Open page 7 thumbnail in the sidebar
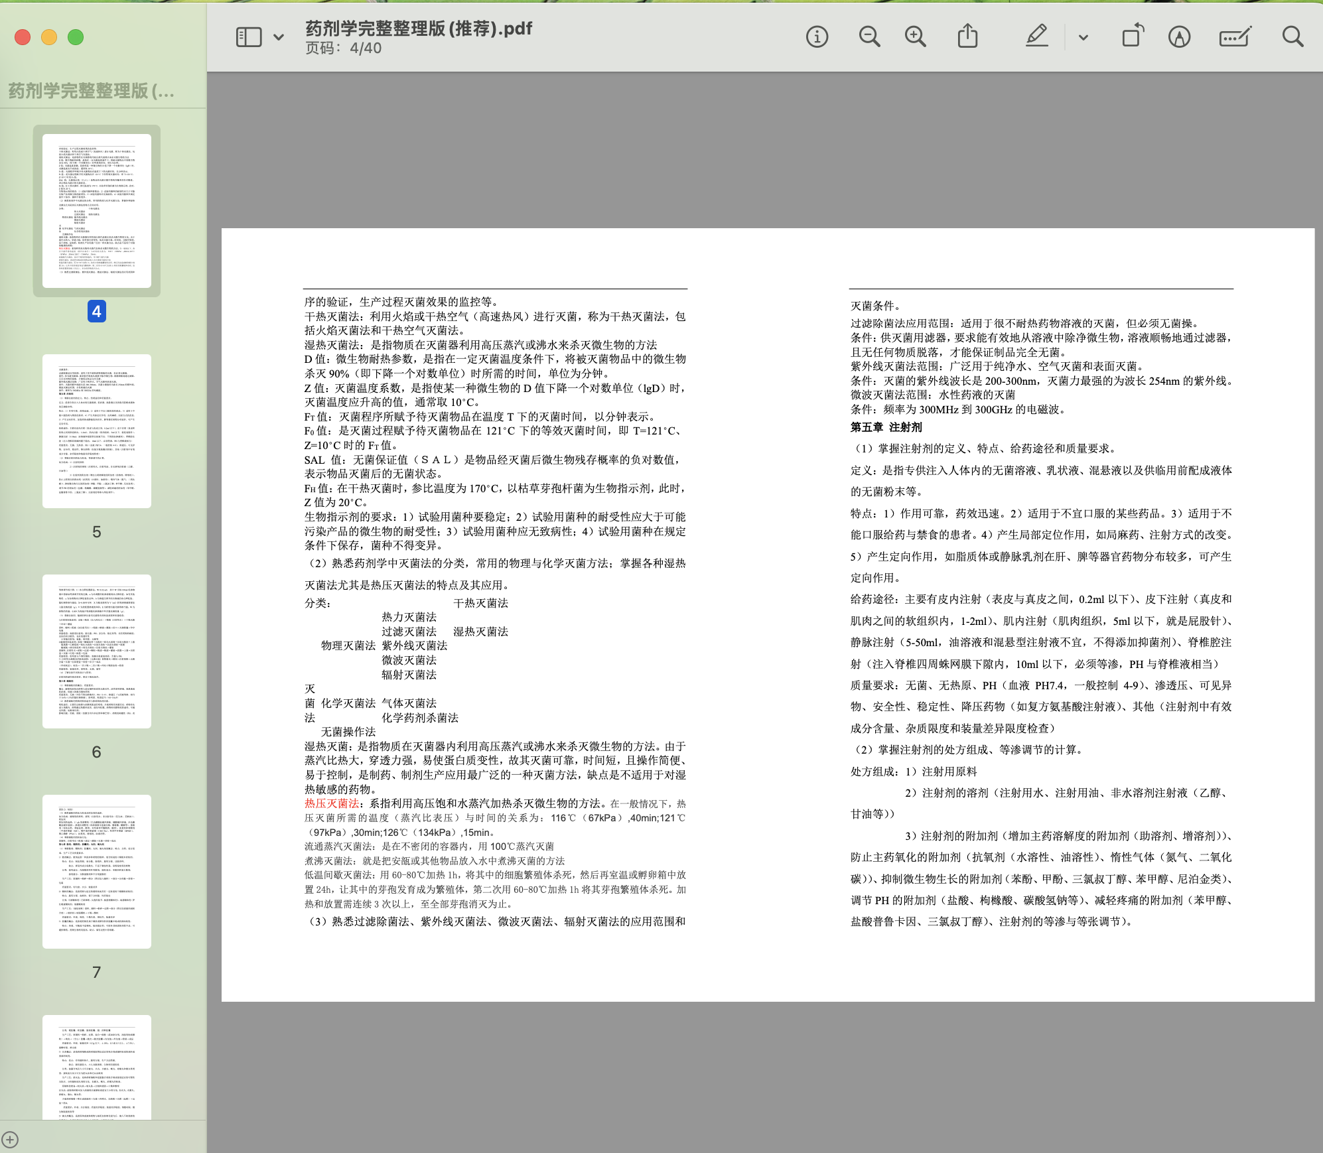The height and width of the screenshot is (1153, 1323). click(x=97, y=872)
